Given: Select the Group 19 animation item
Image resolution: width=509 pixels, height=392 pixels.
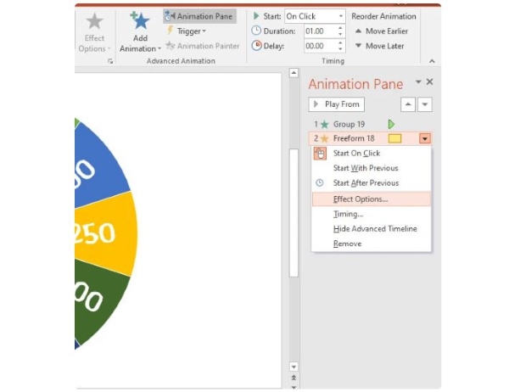Looking at the screenshot, I should [349, 124].
